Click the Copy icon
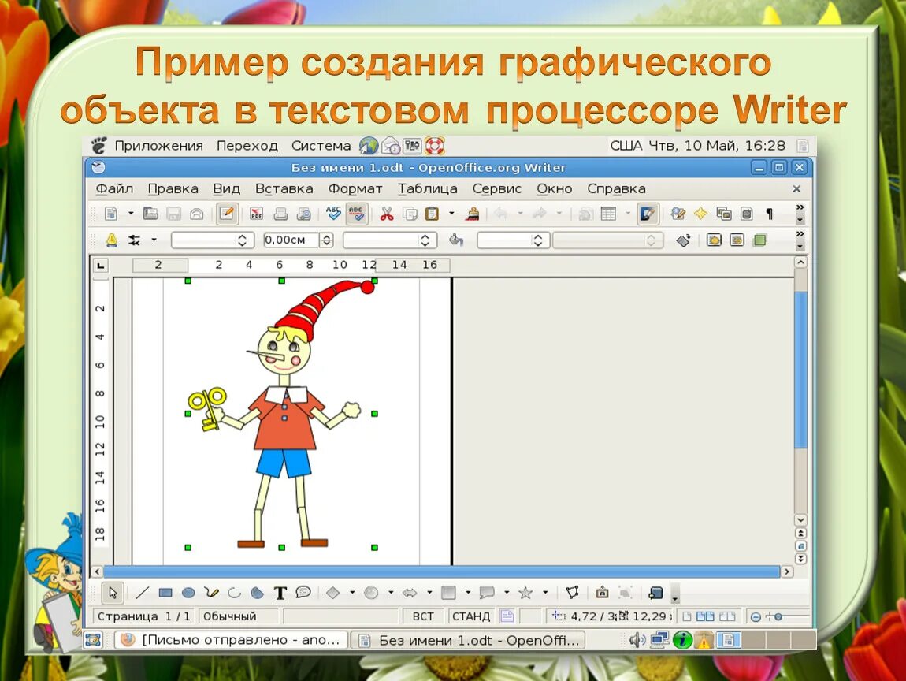Image resolution: width=906 pixels, height=681 pixels. (x=410, y=214)
